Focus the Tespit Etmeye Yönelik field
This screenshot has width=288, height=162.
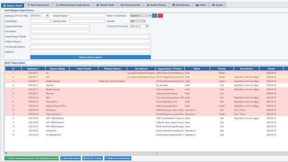(91, 37)
